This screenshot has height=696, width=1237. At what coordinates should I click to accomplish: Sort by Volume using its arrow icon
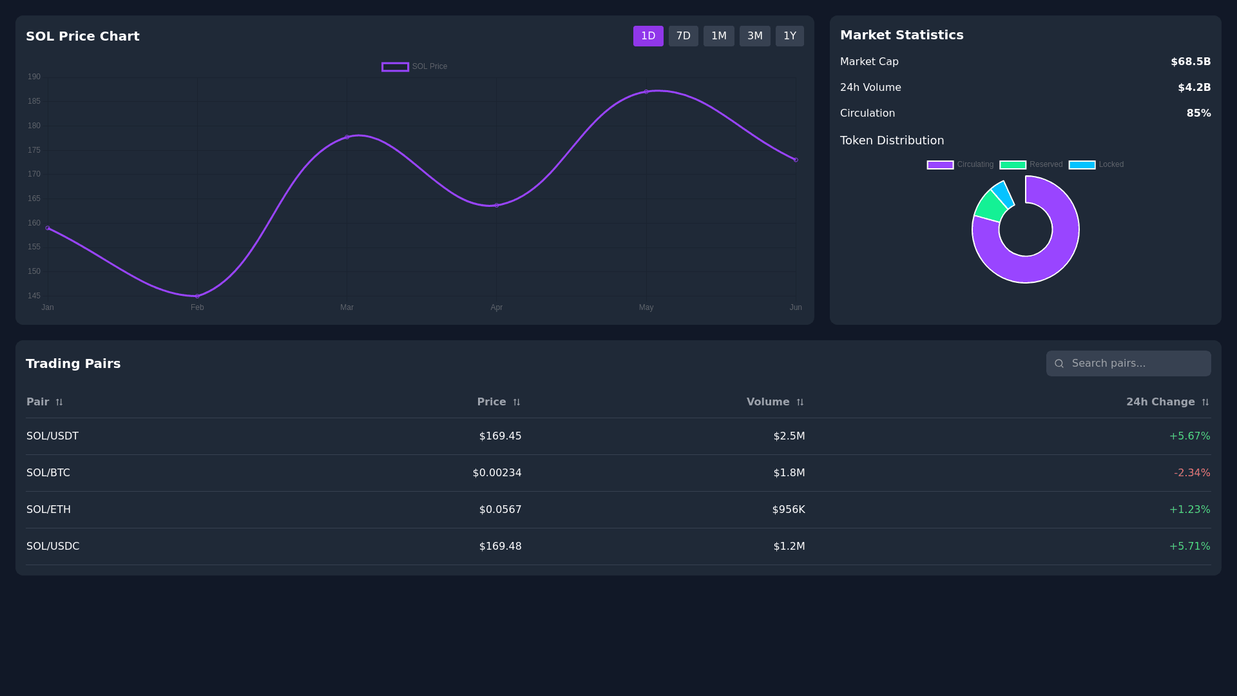(800, 402)
